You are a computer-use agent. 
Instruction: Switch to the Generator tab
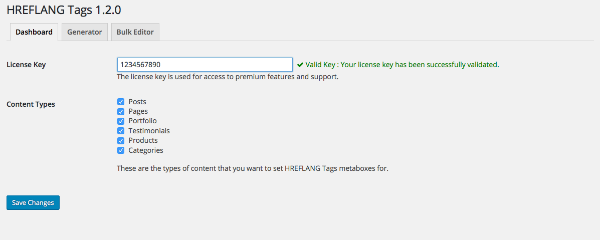coord(84,32)
